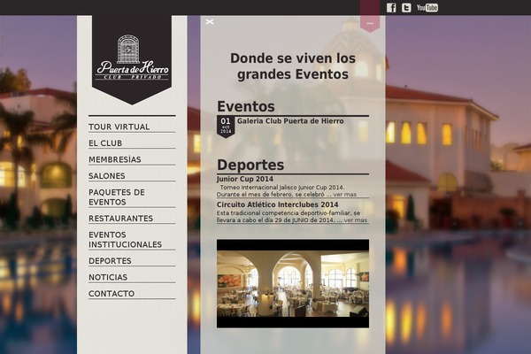Open the Facebook page icon
The width and height of the screenshot is (531, 354).
point(391,7)
